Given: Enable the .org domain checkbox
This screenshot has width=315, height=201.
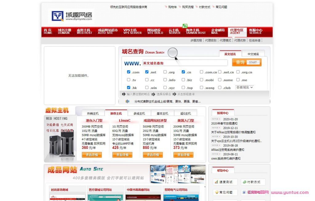Looking at the screenshot, I should (165, 72).
